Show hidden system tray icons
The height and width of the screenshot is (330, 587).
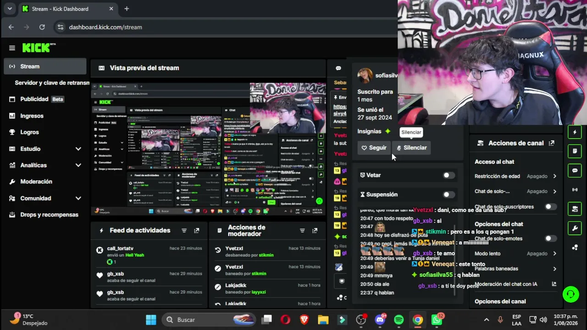pos(487,319)
